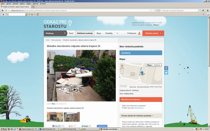Switch map to Satelitné view
Image resolution: width=210 pixels, height=131 pixels.
(157, 65)
